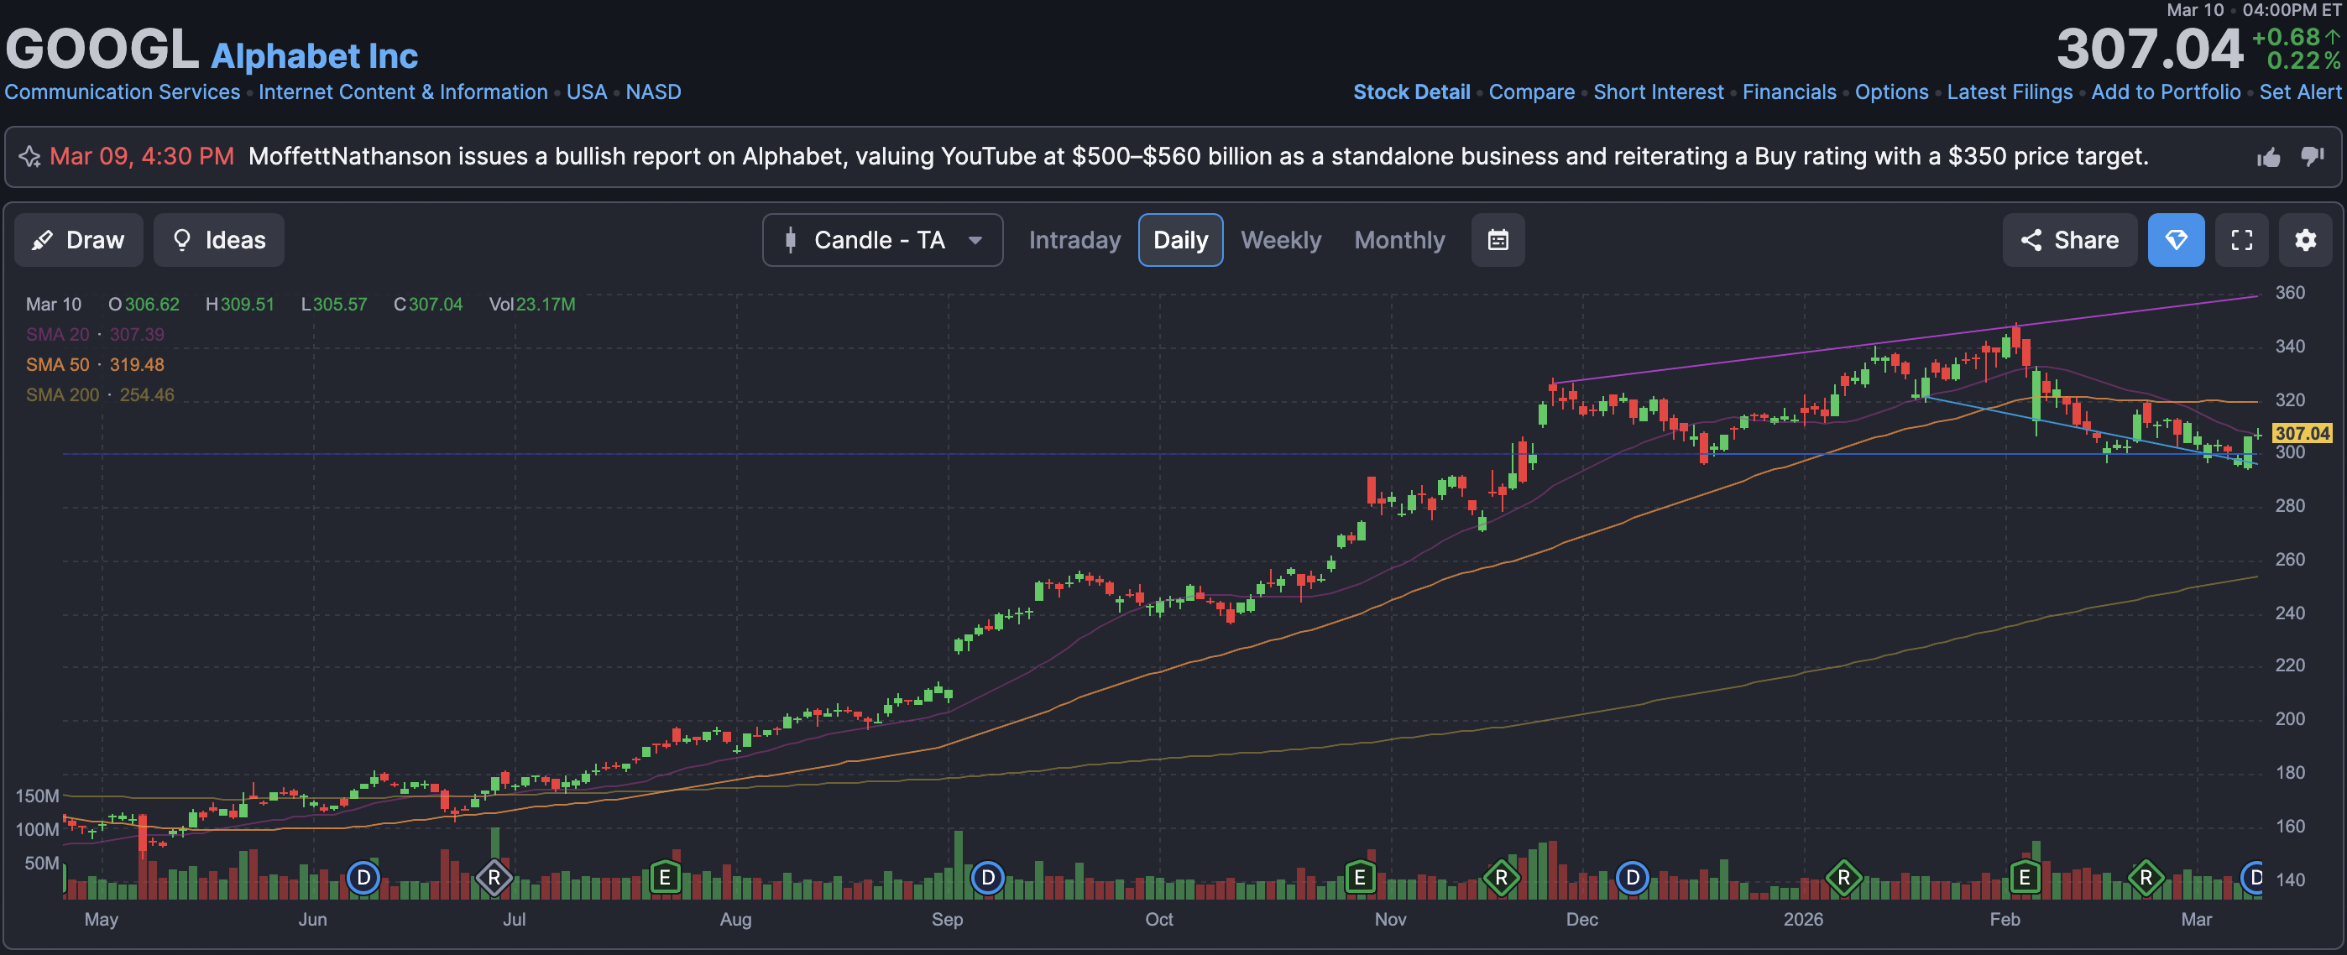Open the calendar date range icon

(1497, 241)
